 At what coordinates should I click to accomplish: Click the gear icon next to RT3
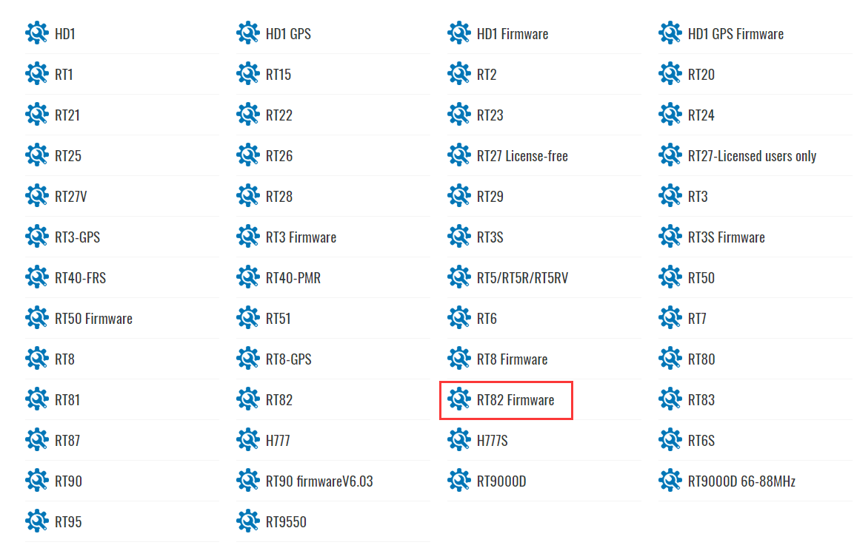(x=670, y=196)
